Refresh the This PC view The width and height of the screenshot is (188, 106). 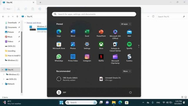153,16
